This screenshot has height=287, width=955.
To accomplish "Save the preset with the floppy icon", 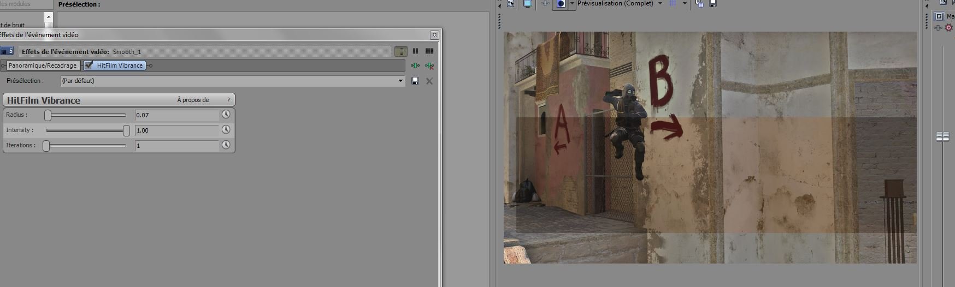I will [415, 81].
